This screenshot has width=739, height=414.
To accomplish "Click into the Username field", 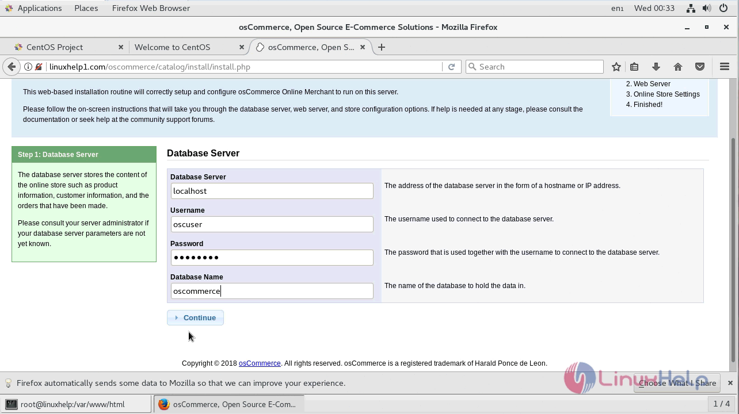I will click(272, 224).
